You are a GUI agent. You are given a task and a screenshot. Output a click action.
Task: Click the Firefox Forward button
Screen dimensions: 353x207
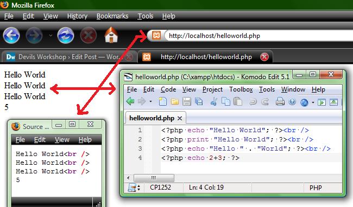[34, 35]
